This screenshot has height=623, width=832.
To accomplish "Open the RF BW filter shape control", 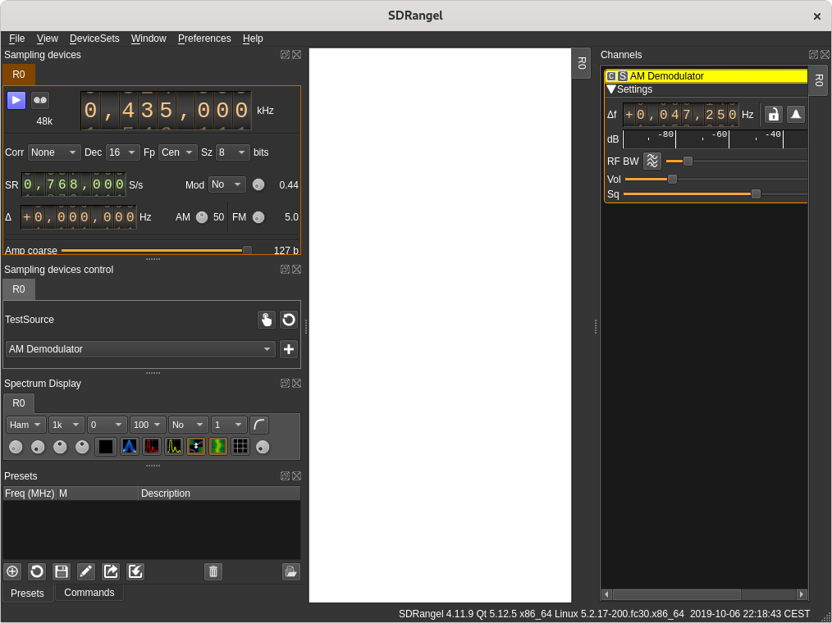I will 651,161.
